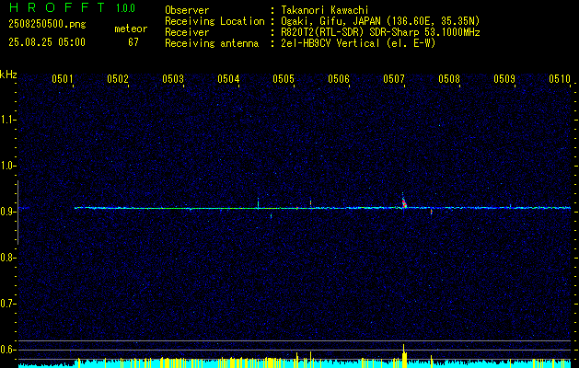579x368 pixels.
Task: Click the antenna text 2el-HB9CV Vertical
Action: [x=330, y=43]
